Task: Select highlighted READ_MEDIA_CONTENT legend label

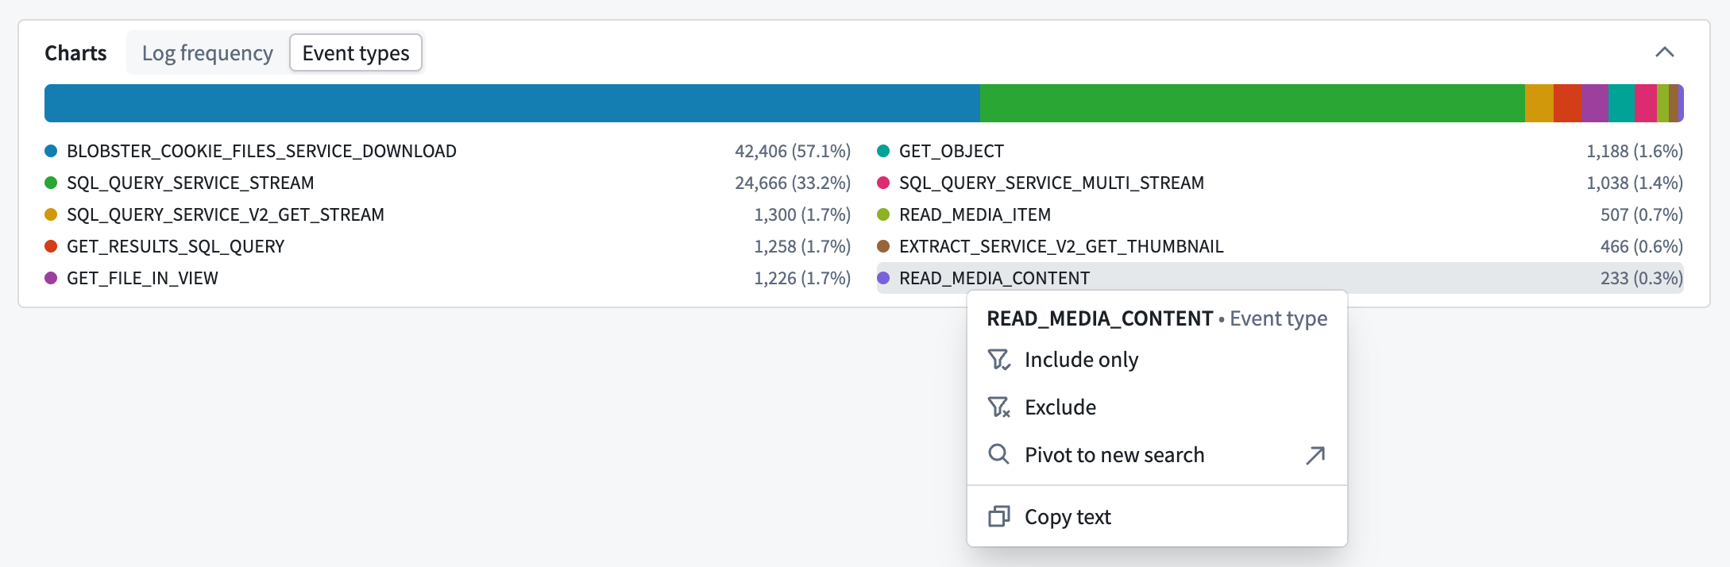Action: 994,278
